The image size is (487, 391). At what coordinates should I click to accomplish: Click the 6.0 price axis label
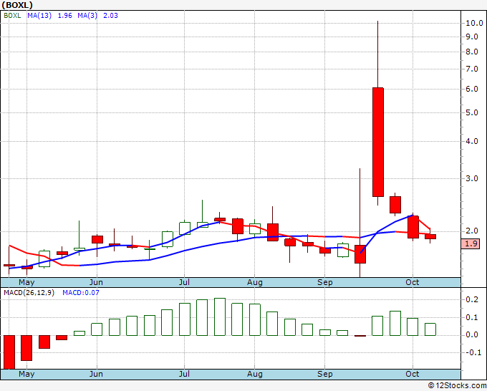(x=472, y=89)
